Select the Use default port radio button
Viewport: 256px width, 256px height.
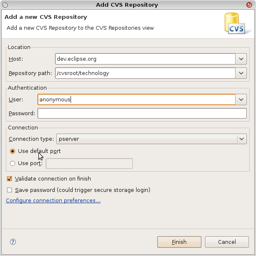point(13,151)
